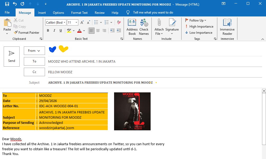Click the Cc recipients button
The height and width of the screenshot is (159, 266).
click(34, 72)
